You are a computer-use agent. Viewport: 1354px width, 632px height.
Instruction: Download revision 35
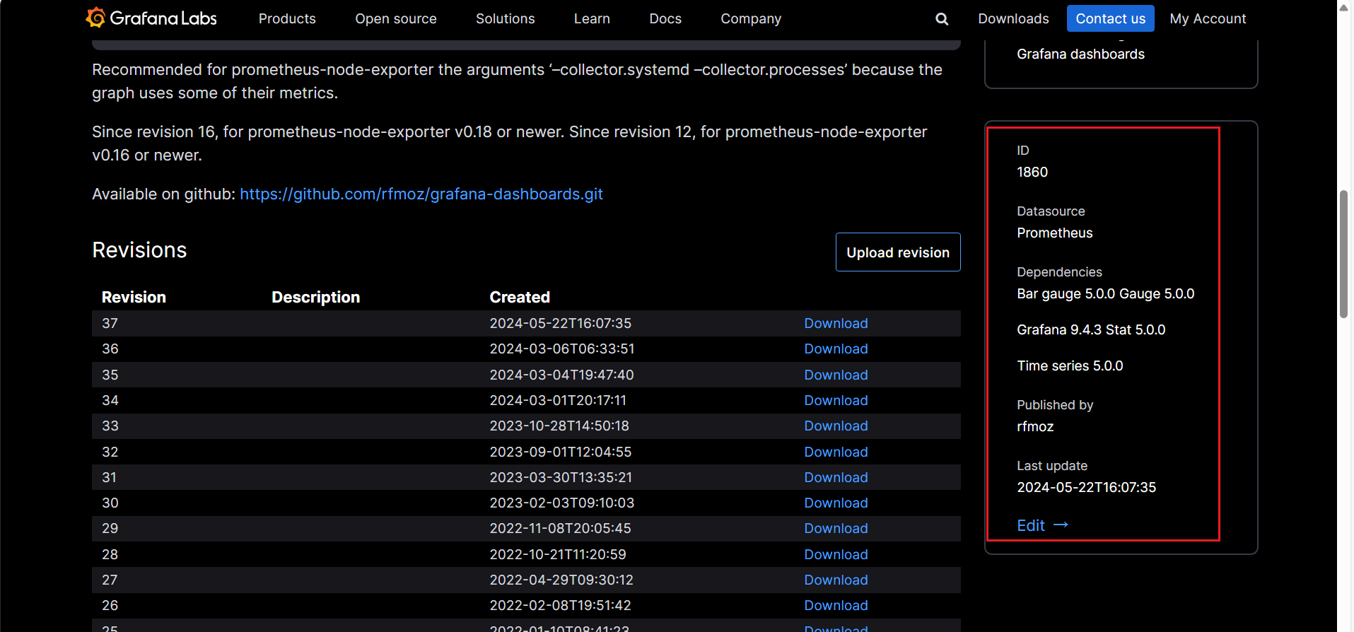(836, 375)
